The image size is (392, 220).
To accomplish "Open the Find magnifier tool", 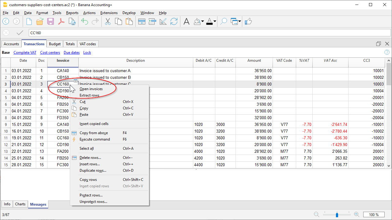I will coord(224,21).
